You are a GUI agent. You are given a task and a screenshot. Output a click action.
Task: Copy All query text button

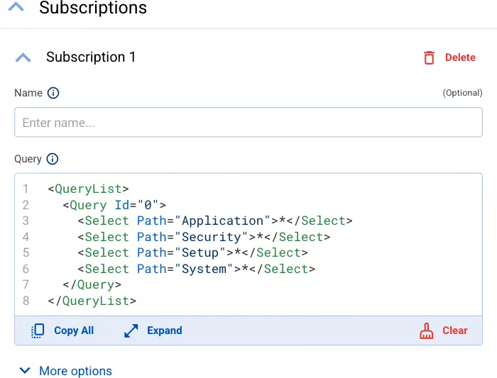tap(74, 330)
